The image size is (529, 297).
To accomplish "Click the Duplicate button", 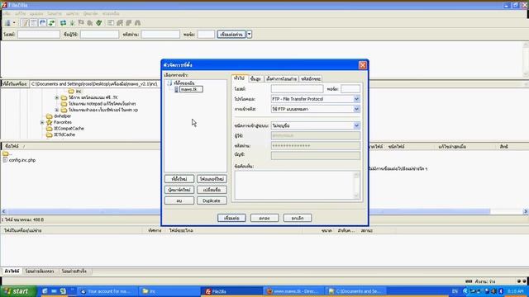I will [212, 200].
